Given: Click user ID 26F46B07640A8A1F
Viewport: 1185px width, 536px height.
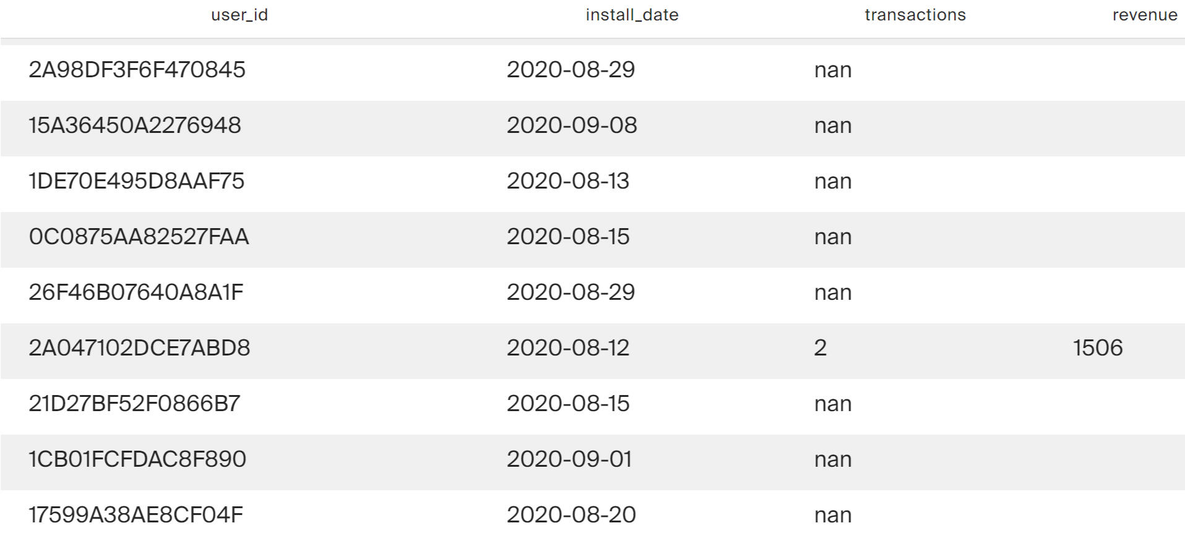Looking at the screenshot, I should [136, 292].
